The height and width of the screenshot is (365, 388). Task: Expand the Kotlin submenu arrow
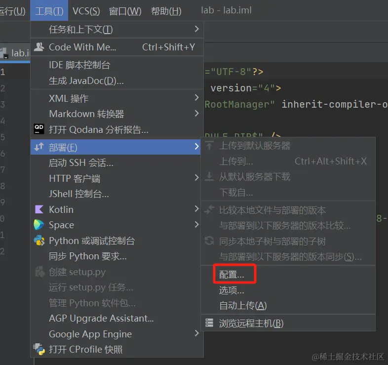197,209
